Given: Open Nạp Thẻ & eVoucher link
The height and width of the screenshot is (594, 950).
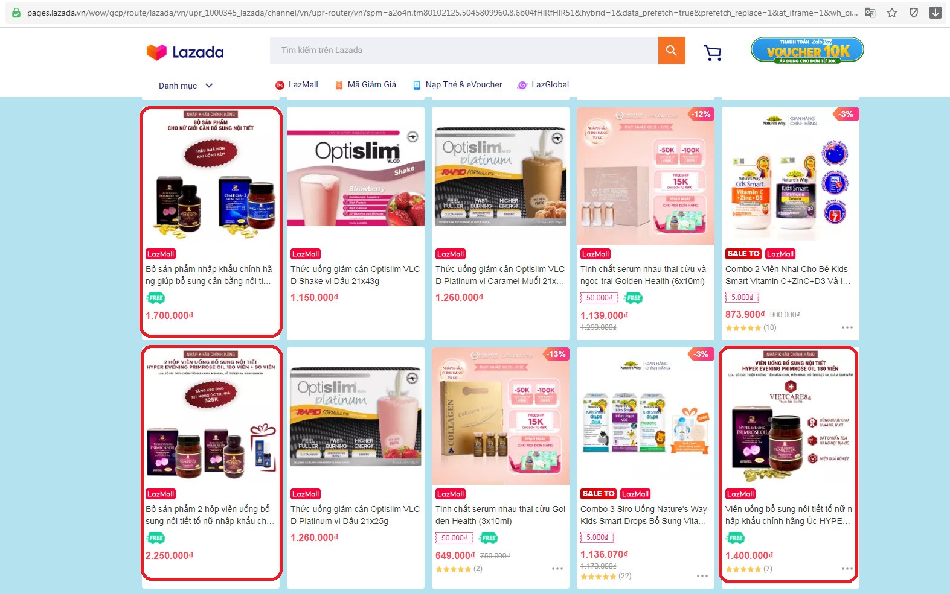Looking at the screenshot, I should click(x=458, y=85).
